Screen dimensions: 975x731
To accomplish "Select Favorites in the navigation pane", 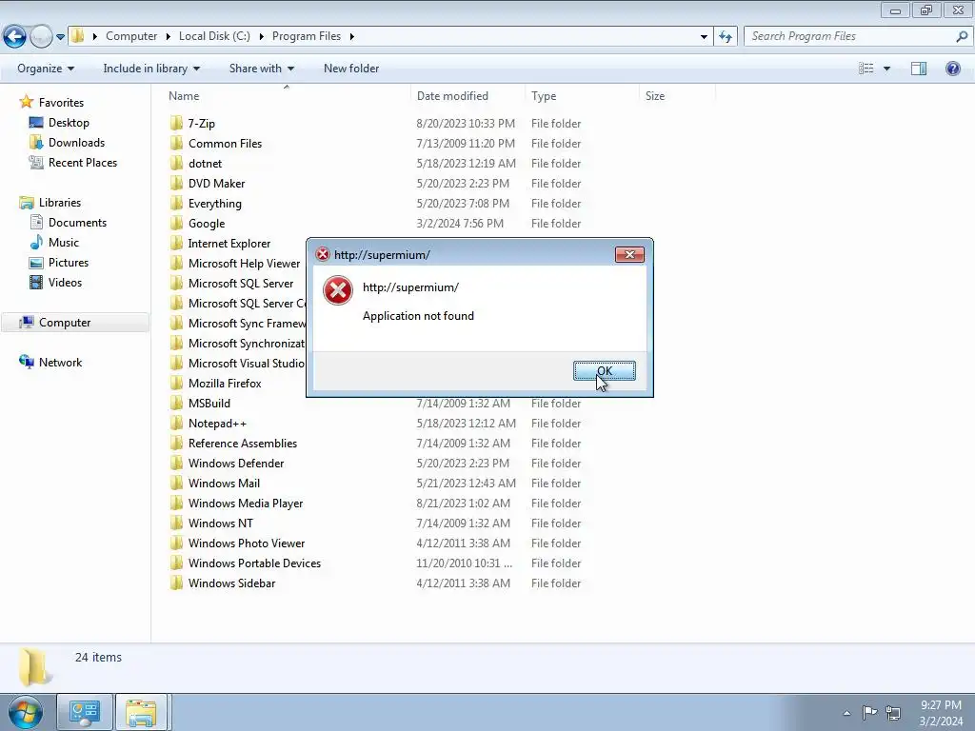I will (x=61, y=103).
